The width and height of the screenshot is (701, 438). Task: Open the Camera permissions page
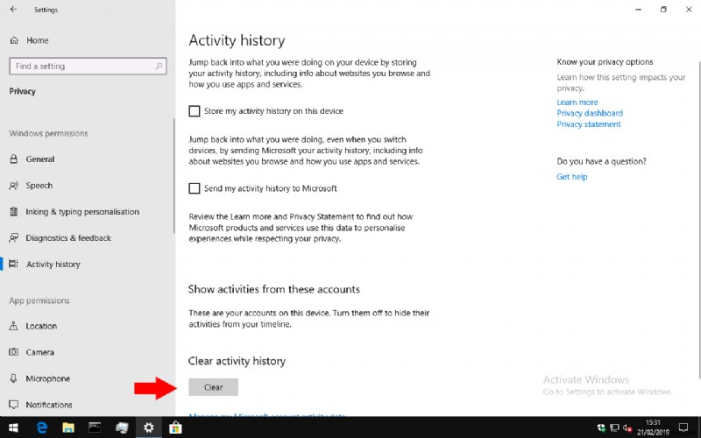(x=39, y=352)
